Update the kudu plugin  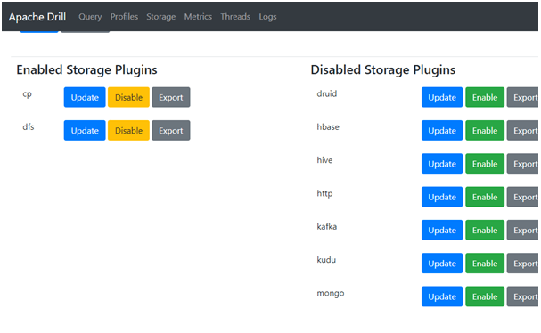(442, 263)
